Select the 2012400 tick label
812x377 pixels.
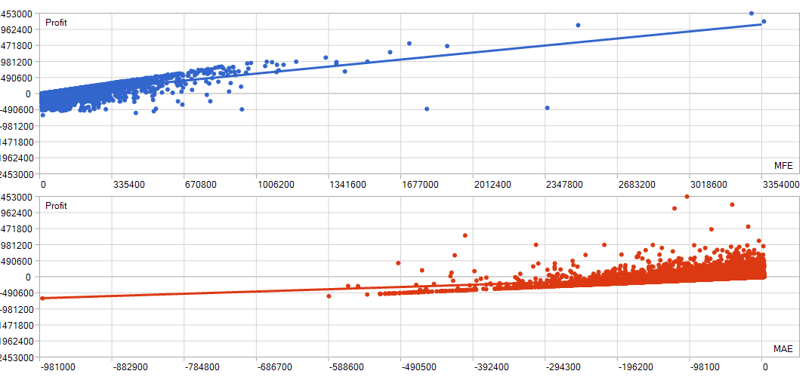tap(492, 184)
